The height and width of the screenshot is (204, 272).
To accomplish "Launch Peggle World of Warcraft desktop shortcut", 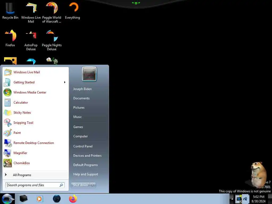I will [52, 12].
